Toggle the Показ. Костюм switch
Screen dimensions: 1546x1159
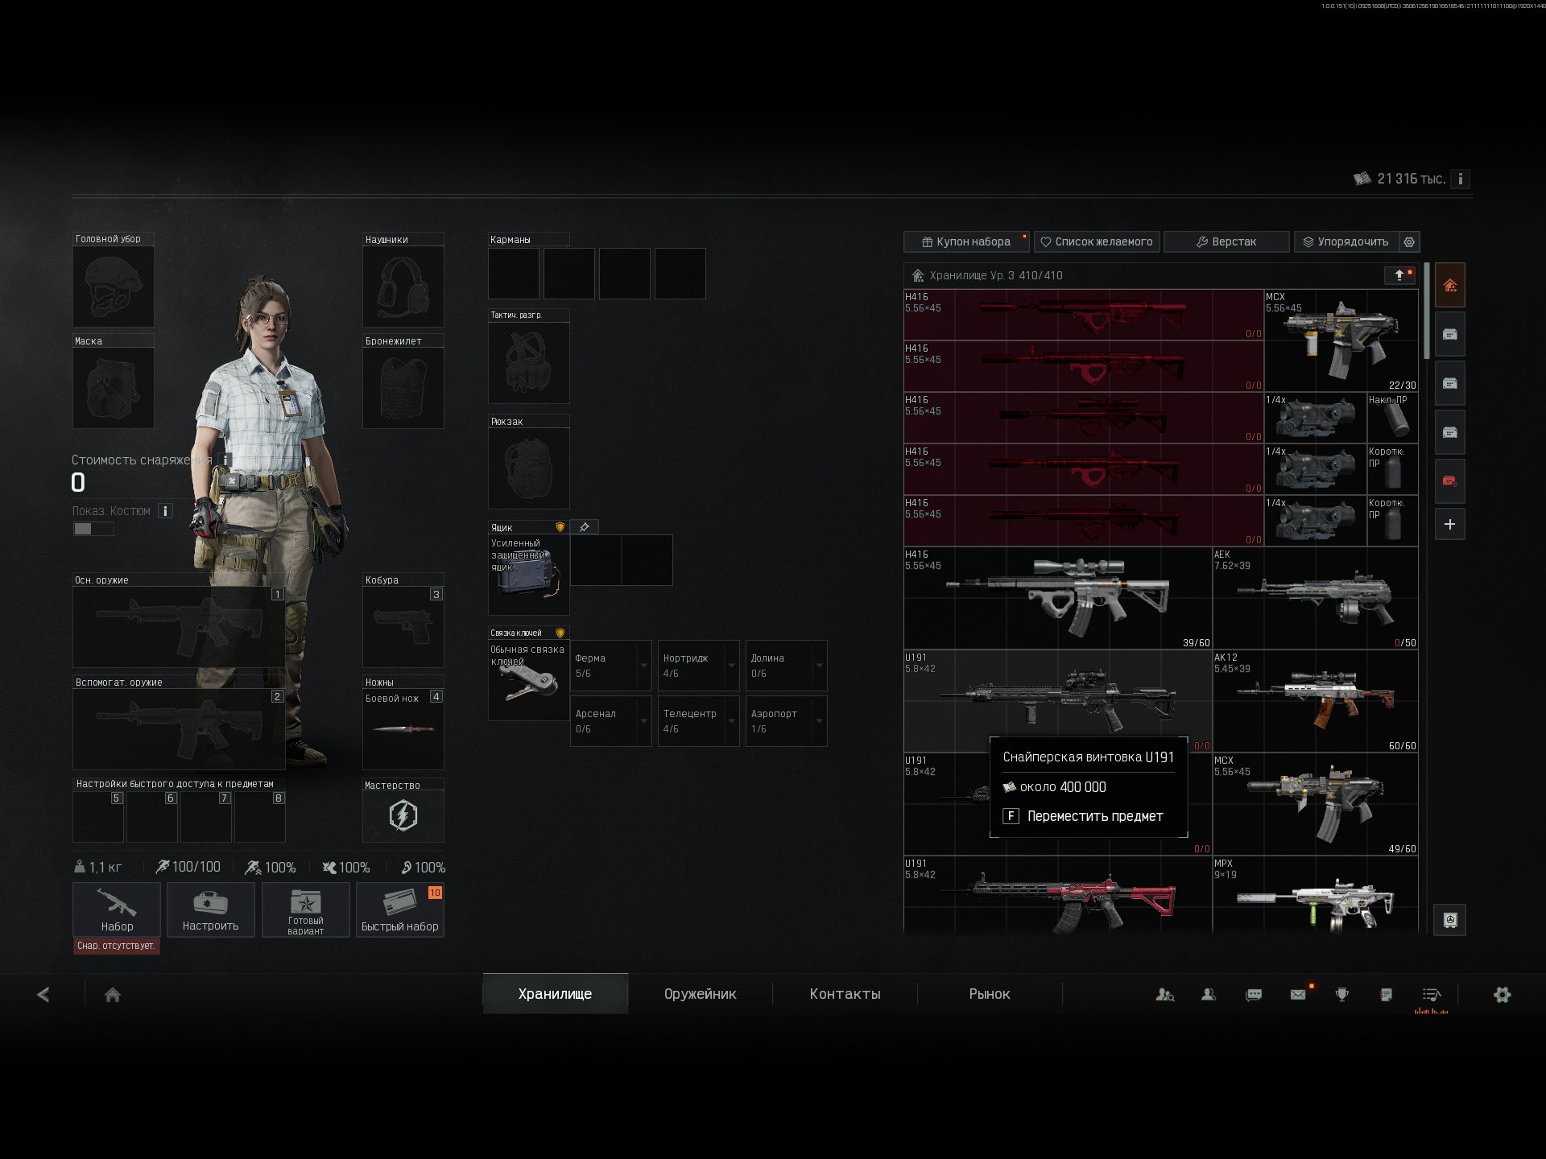[x=93, y=529]
